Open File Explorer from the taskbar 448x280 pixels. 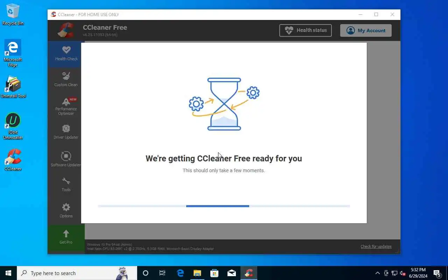[197, 273]
